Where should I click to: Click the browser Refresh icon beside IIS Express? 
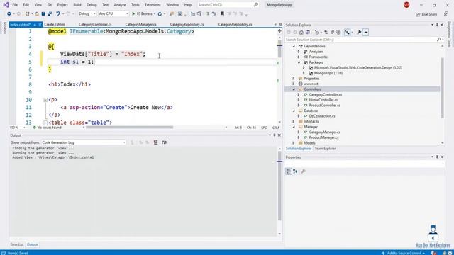pos(160,13)
